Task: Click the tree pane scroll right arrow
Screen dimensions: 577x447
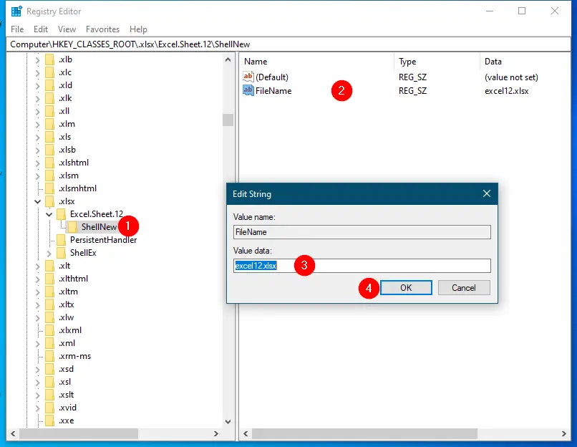Action: point(216,433)
